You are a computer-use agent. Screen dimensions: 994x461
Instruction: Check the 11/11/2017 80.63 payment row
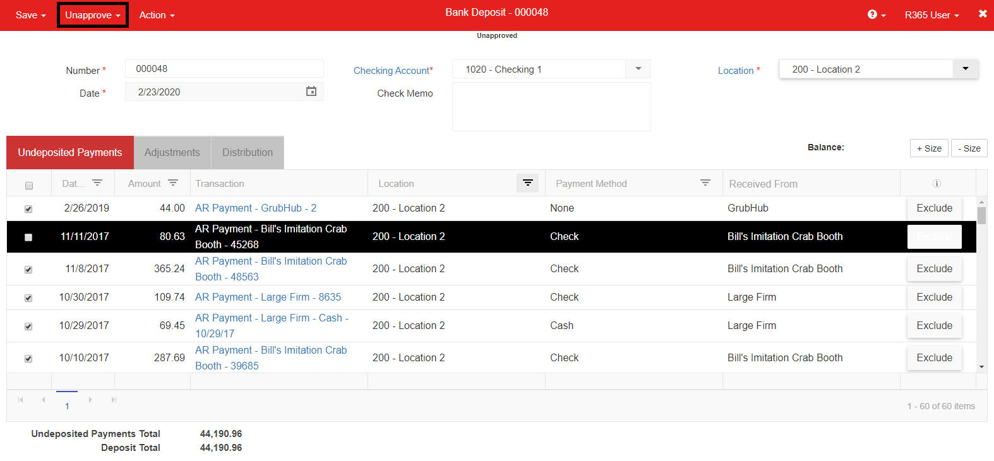28,237
